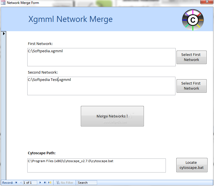Click the No Filter indicator button

(64, 183)
